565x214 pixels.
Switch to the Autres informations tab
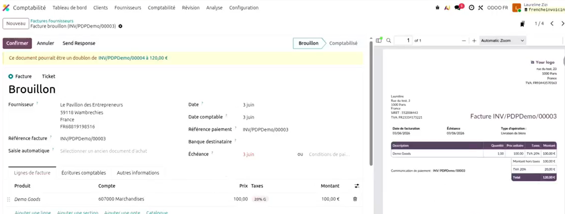[138, 173]
